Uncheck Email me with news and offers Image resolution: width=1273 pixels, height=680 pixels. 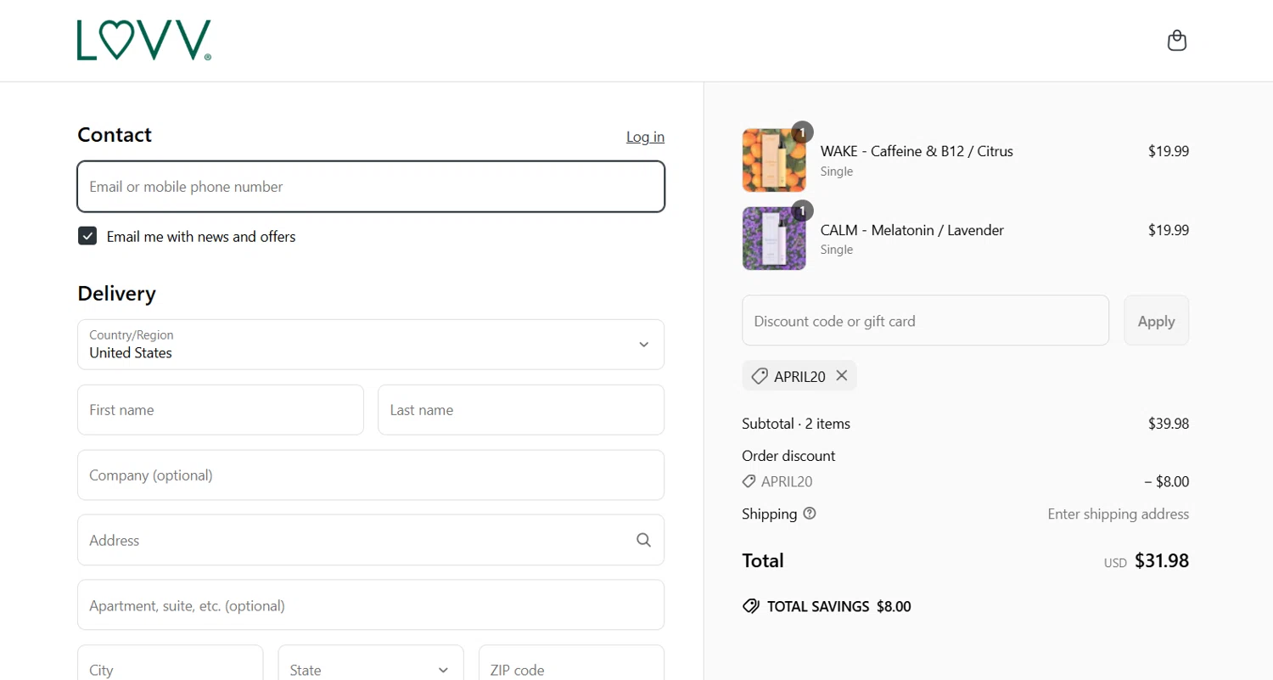(87, 236)
